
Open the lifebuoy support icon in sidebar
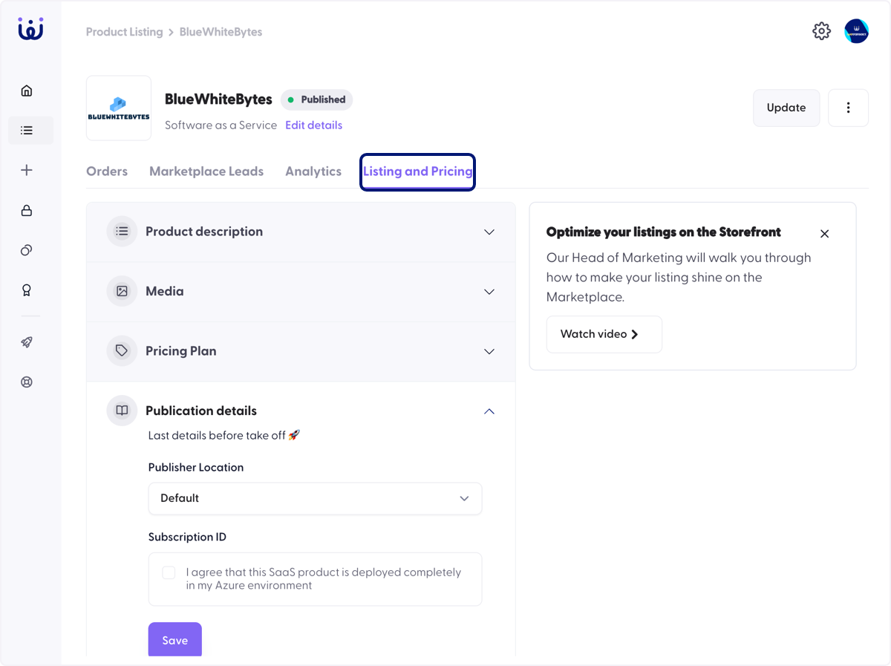tap(27, 382)
